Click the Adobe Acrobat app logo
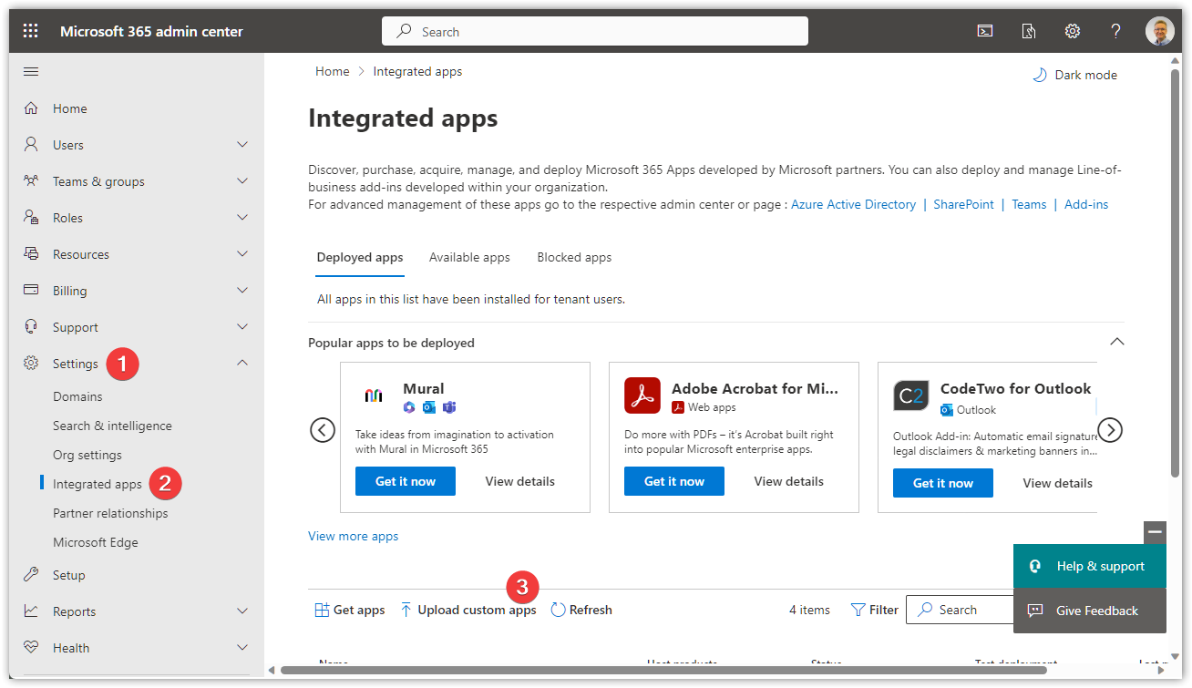The height and width of the screenshot is (688, 1192). tap(642, 395)
